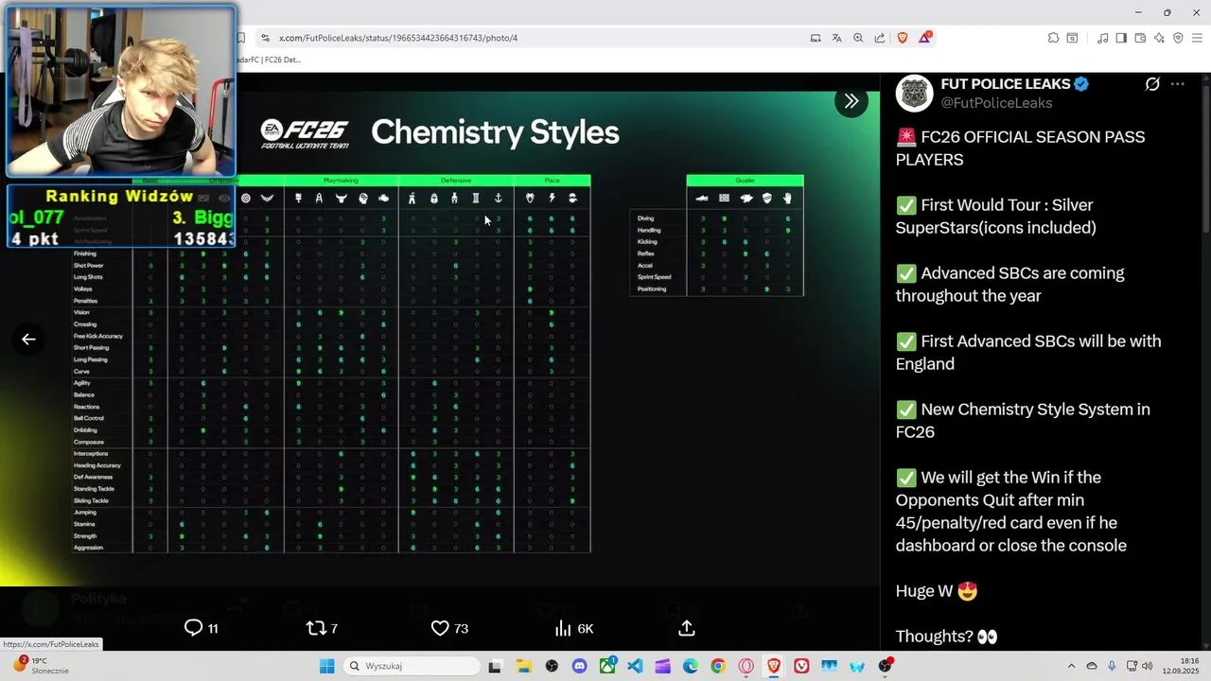Repost the tweet showing 7 reposts
1211x681 pixels.
tap(322, 628)
